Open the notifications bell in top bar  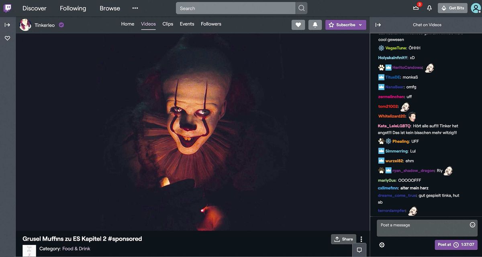tap(429, 8)
